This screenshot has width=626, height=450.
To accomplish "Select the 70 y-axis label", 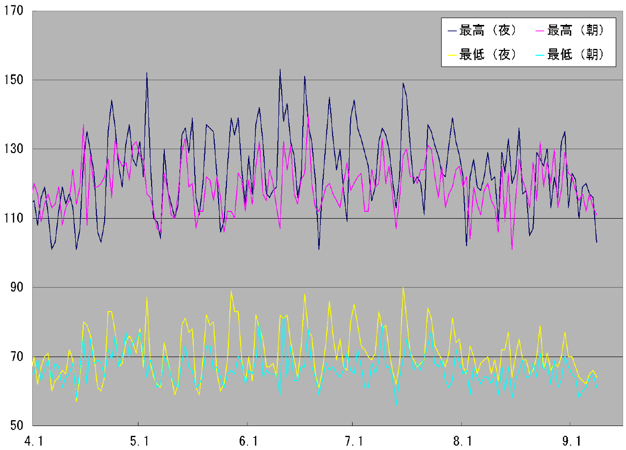I will [x=17, y=357].
